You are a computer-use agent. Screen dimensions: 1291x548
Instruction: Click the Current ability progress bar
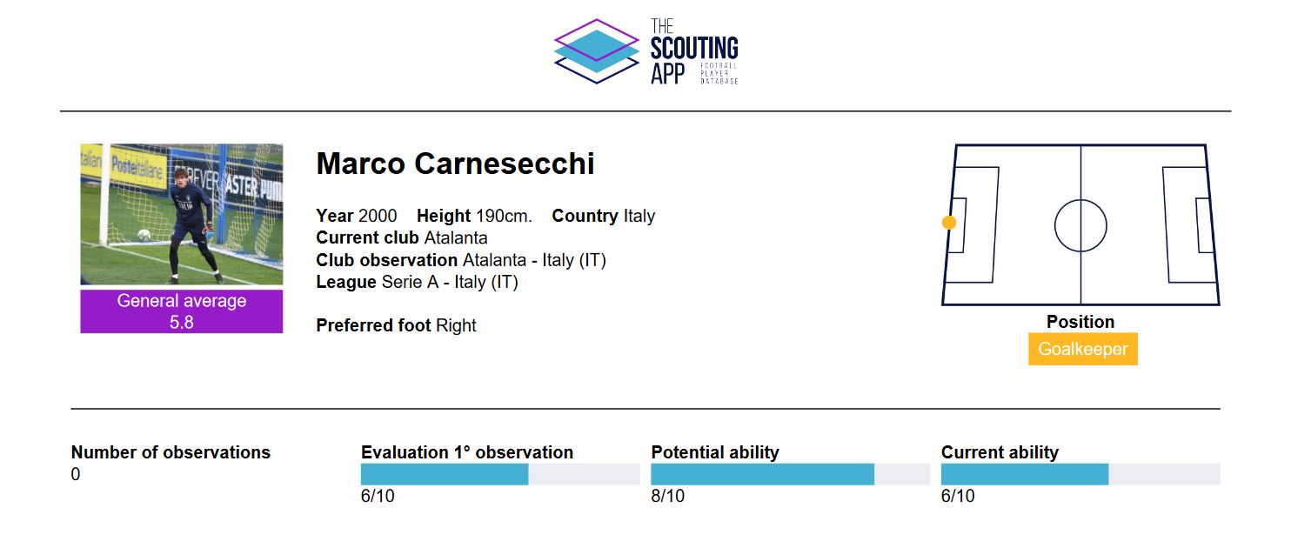pyautogui.click(x=1080, y=474)
